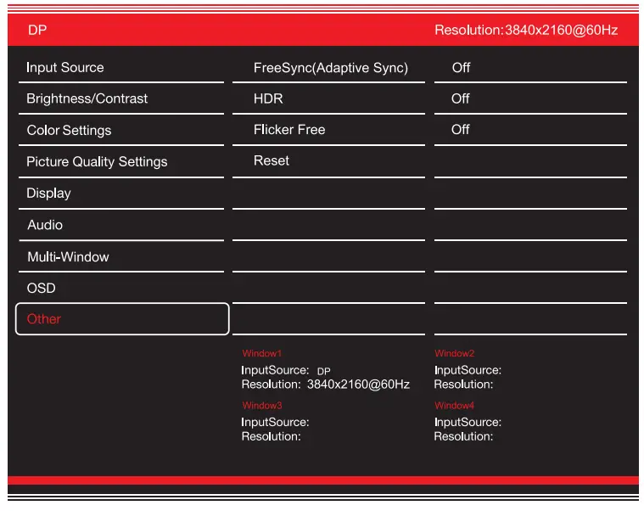Click the header Resolution:3840x2160@60Hz text

click(x=526, y=30)
